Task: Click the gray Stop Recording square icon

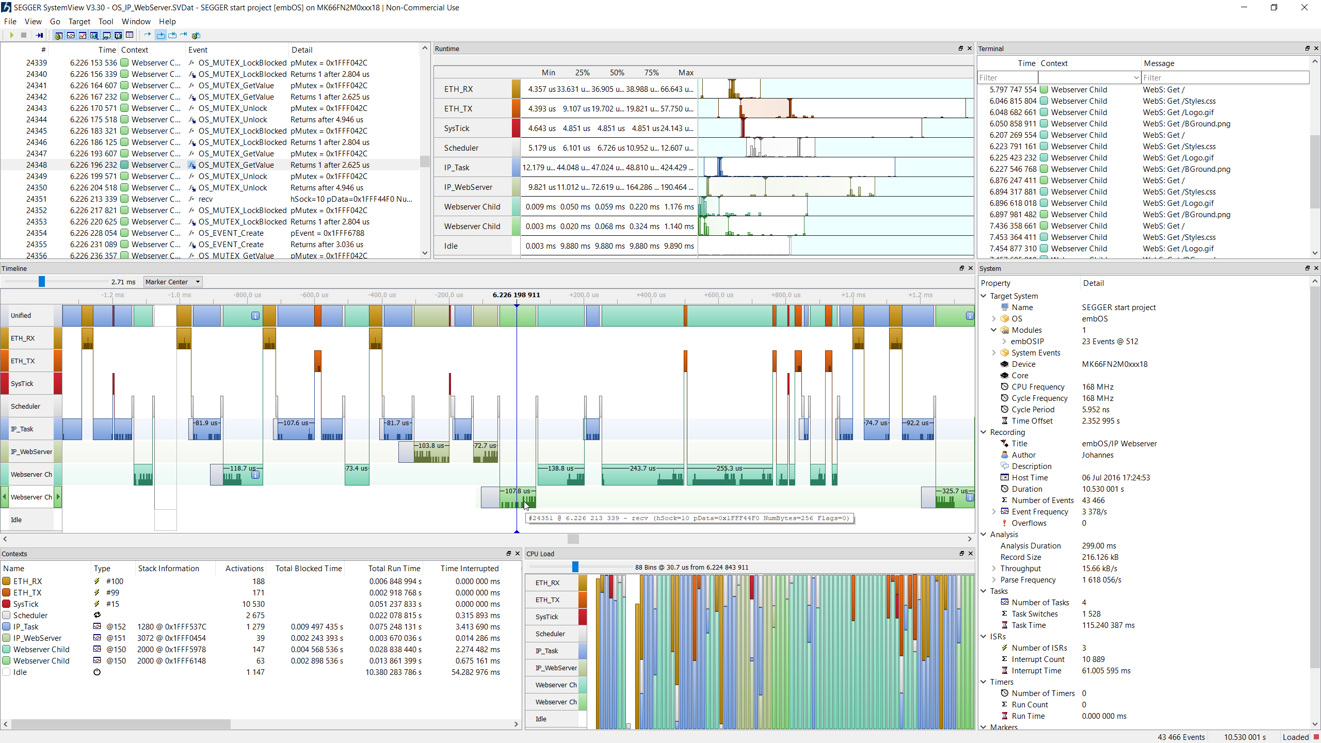Action: coord(24,35)
